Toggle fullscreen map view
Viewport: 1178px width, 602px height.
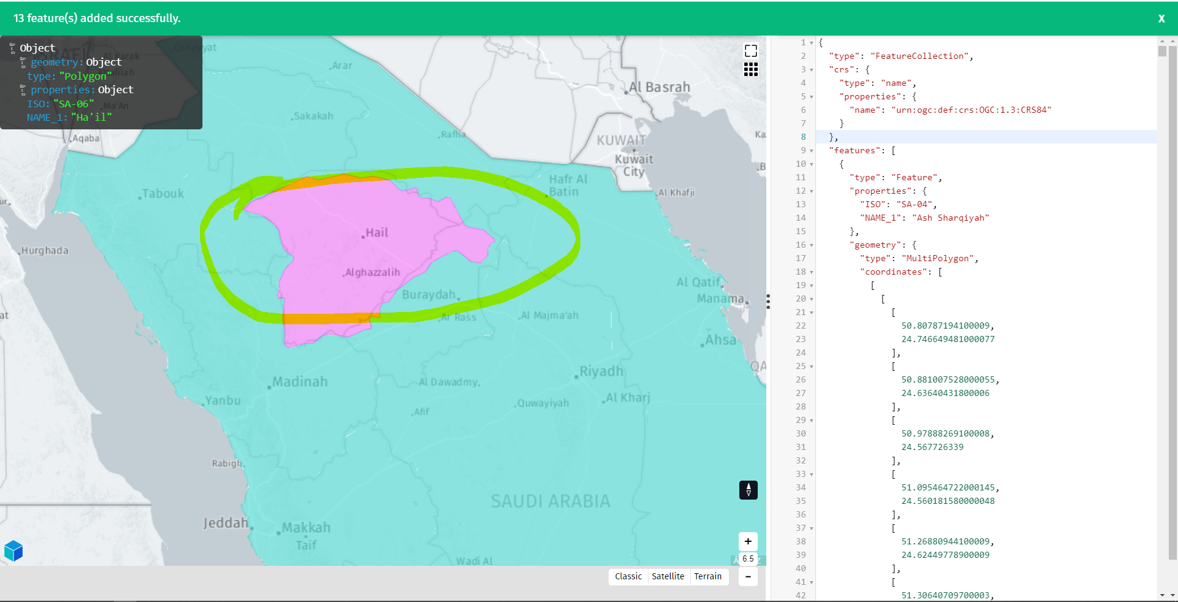(x=751, y=50)
